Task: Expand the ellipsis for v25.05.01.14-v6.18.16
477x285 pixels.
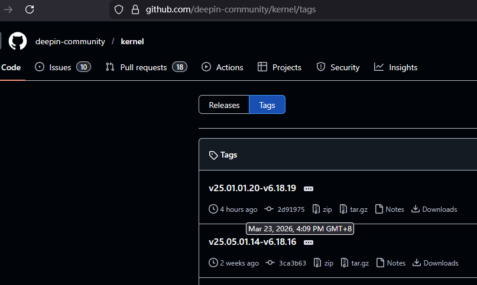Action: [309, 243]
